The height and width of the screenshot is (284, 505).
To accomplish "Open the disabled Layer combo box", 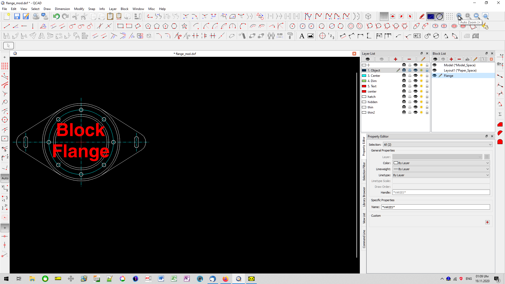I will [x=437, y=157].
